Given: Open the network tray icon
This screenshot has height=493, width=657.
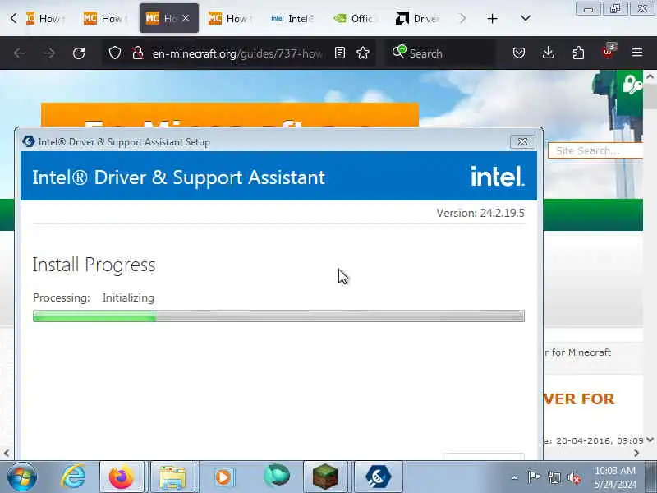Looking at the screenshot, I should (554, 477).
